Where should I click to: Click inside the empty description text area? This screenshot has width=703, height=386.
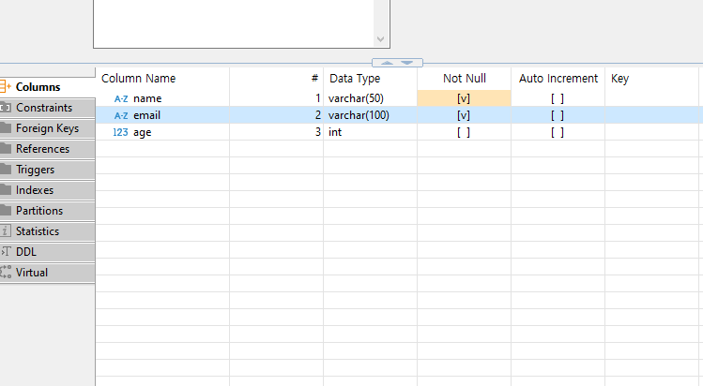click(x=234, y=22)
